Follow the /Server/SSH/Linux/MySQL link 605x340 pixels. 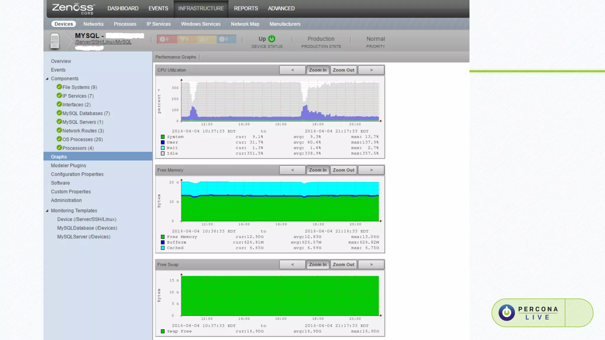click(x=103, y=42)
